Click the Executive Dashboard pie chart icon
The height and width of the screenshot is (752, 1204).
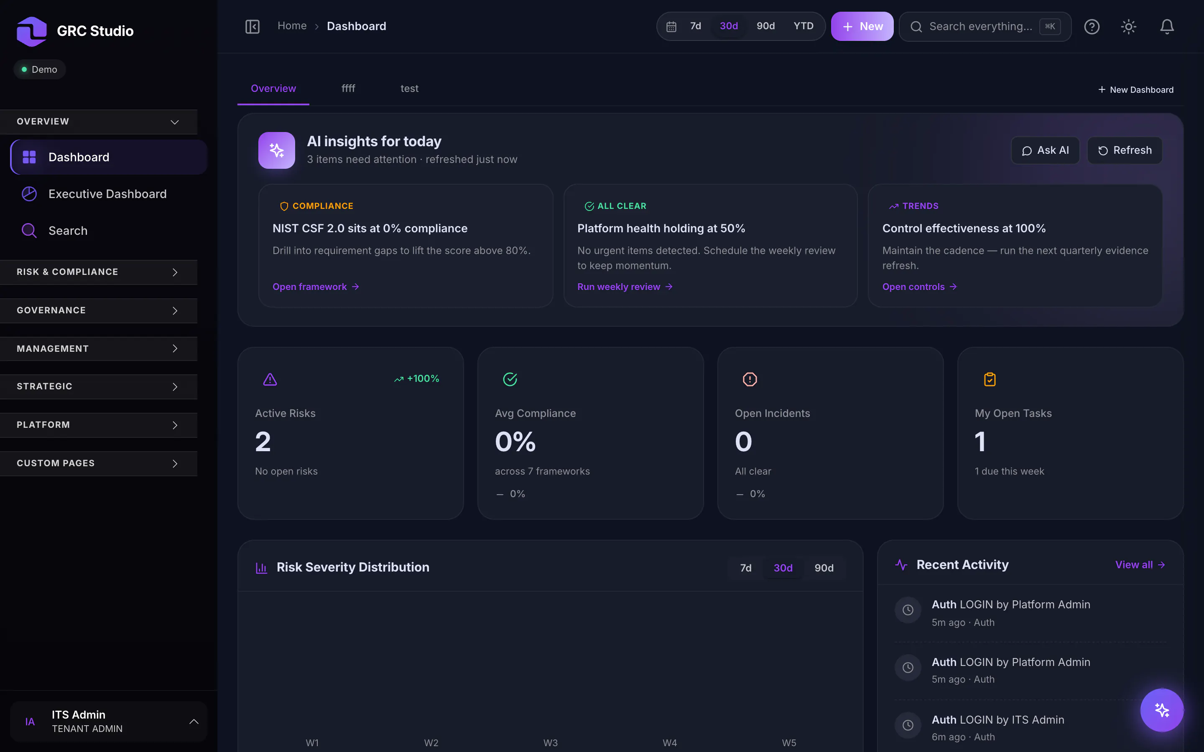click(x=29, y=194)
